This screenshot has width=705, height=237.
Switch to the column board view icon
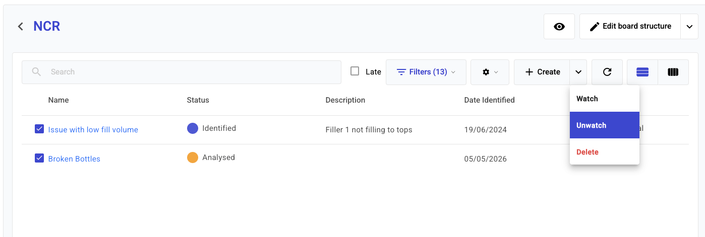(673, 72)
